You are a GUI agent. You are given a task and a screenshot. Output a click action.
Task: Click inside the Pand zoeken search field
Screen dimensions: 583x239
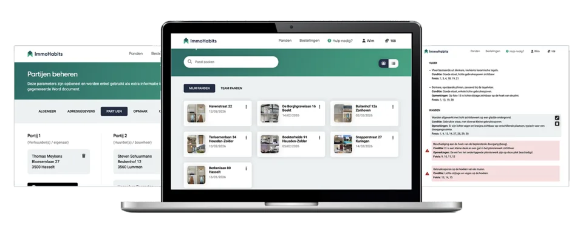pyautogui.click(x=231, y=62)
